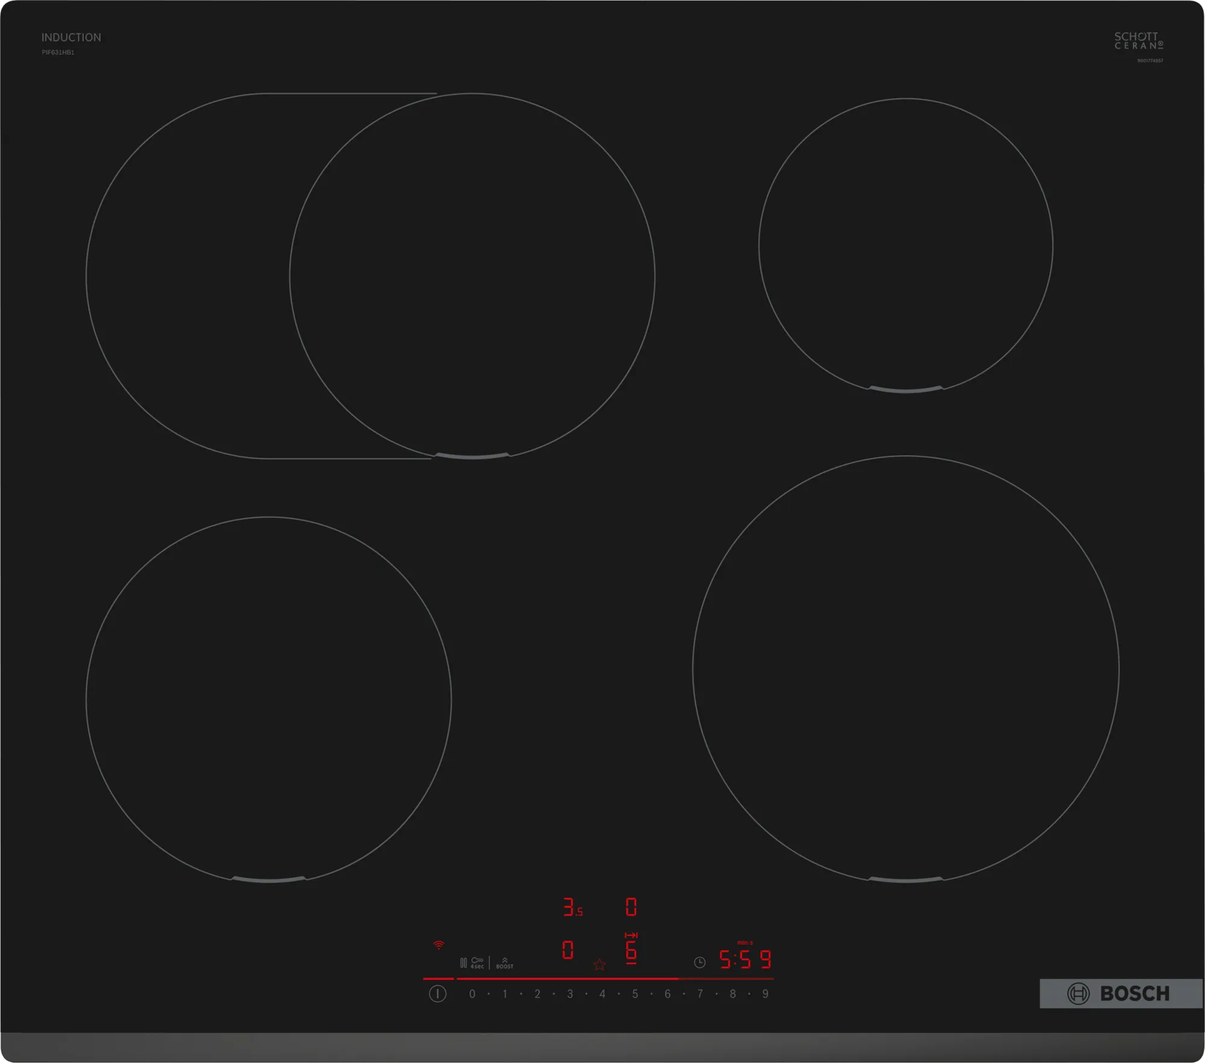
Task: Tap the red Wi-Fi Home Connect icon
Action: tap(439, 945)
